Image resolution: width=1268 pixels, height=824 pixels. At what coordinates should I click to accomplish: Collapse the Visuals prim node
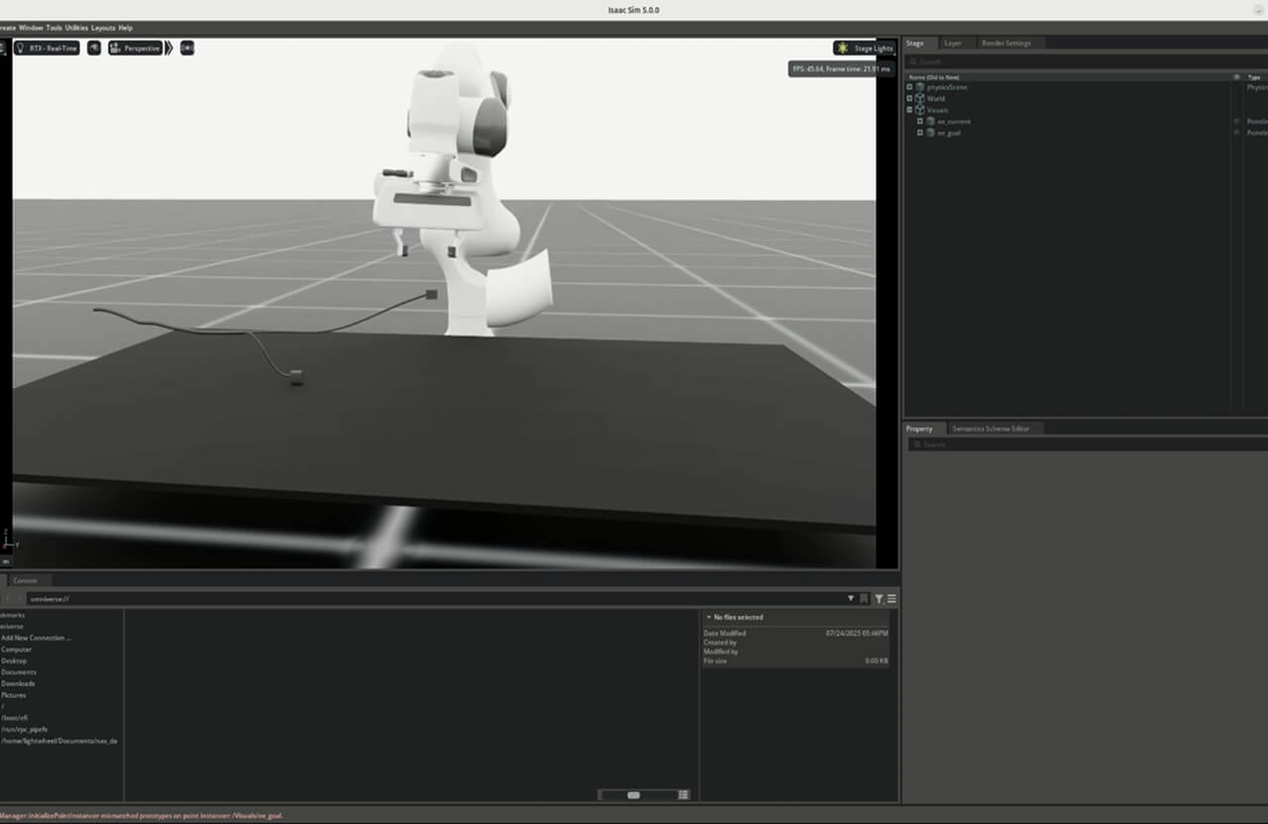[909, 110]
